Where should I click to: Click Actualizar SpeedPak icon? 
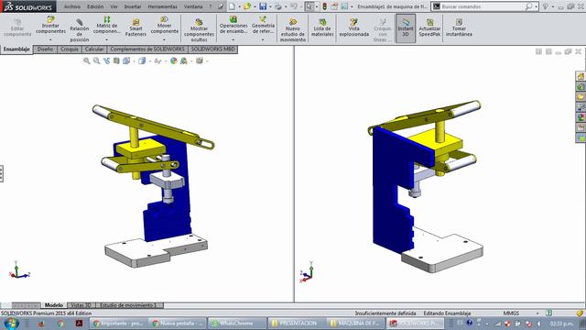pos(429,22)
